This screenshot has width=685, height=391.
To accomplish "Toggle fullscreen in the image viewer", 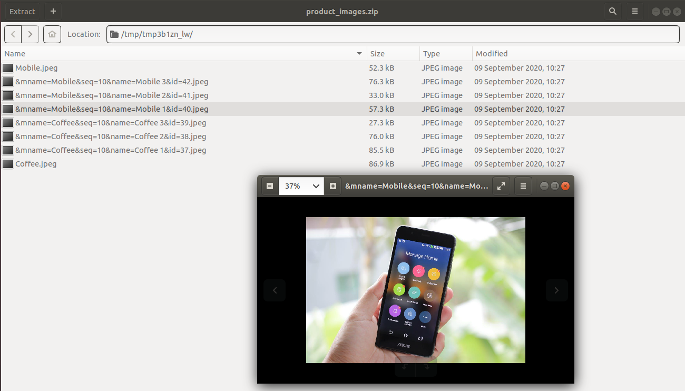I will pyautogui.click(x=501, y=186).
